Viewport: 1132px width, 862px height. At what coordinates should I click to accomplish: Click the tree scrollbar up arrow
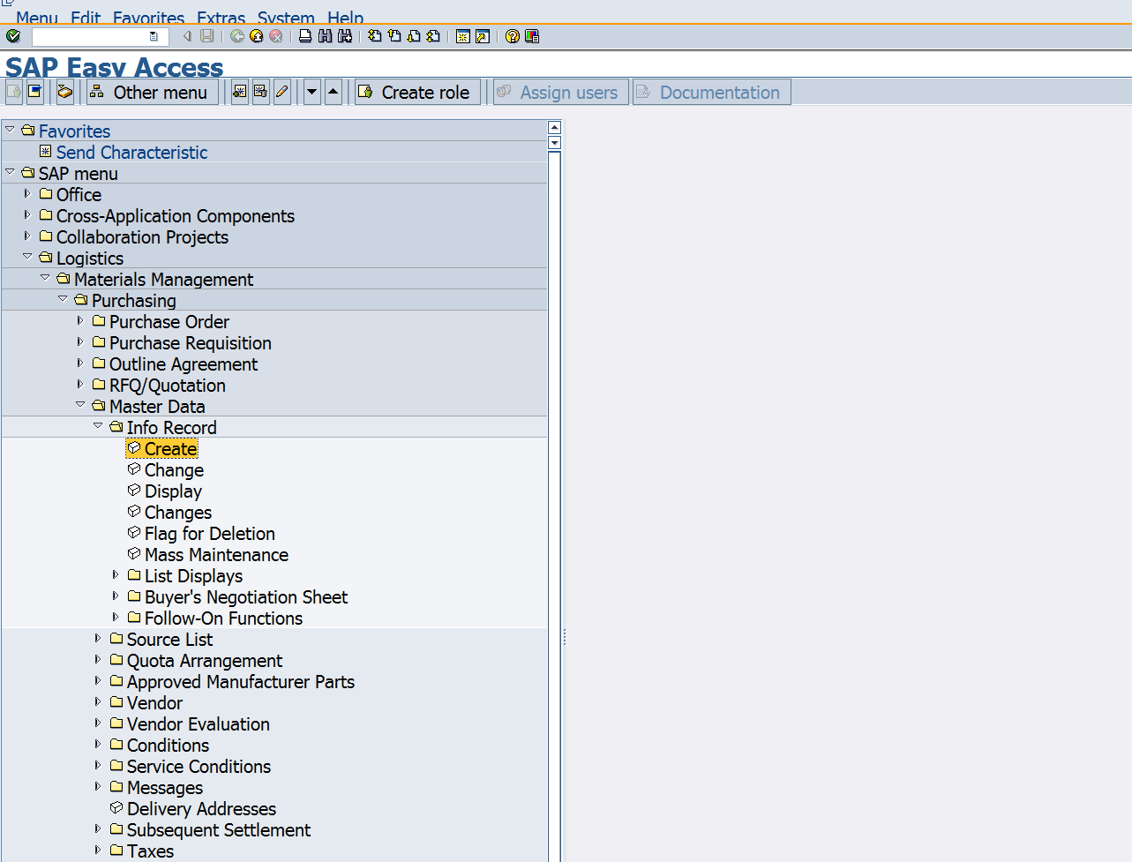point(554,127)
